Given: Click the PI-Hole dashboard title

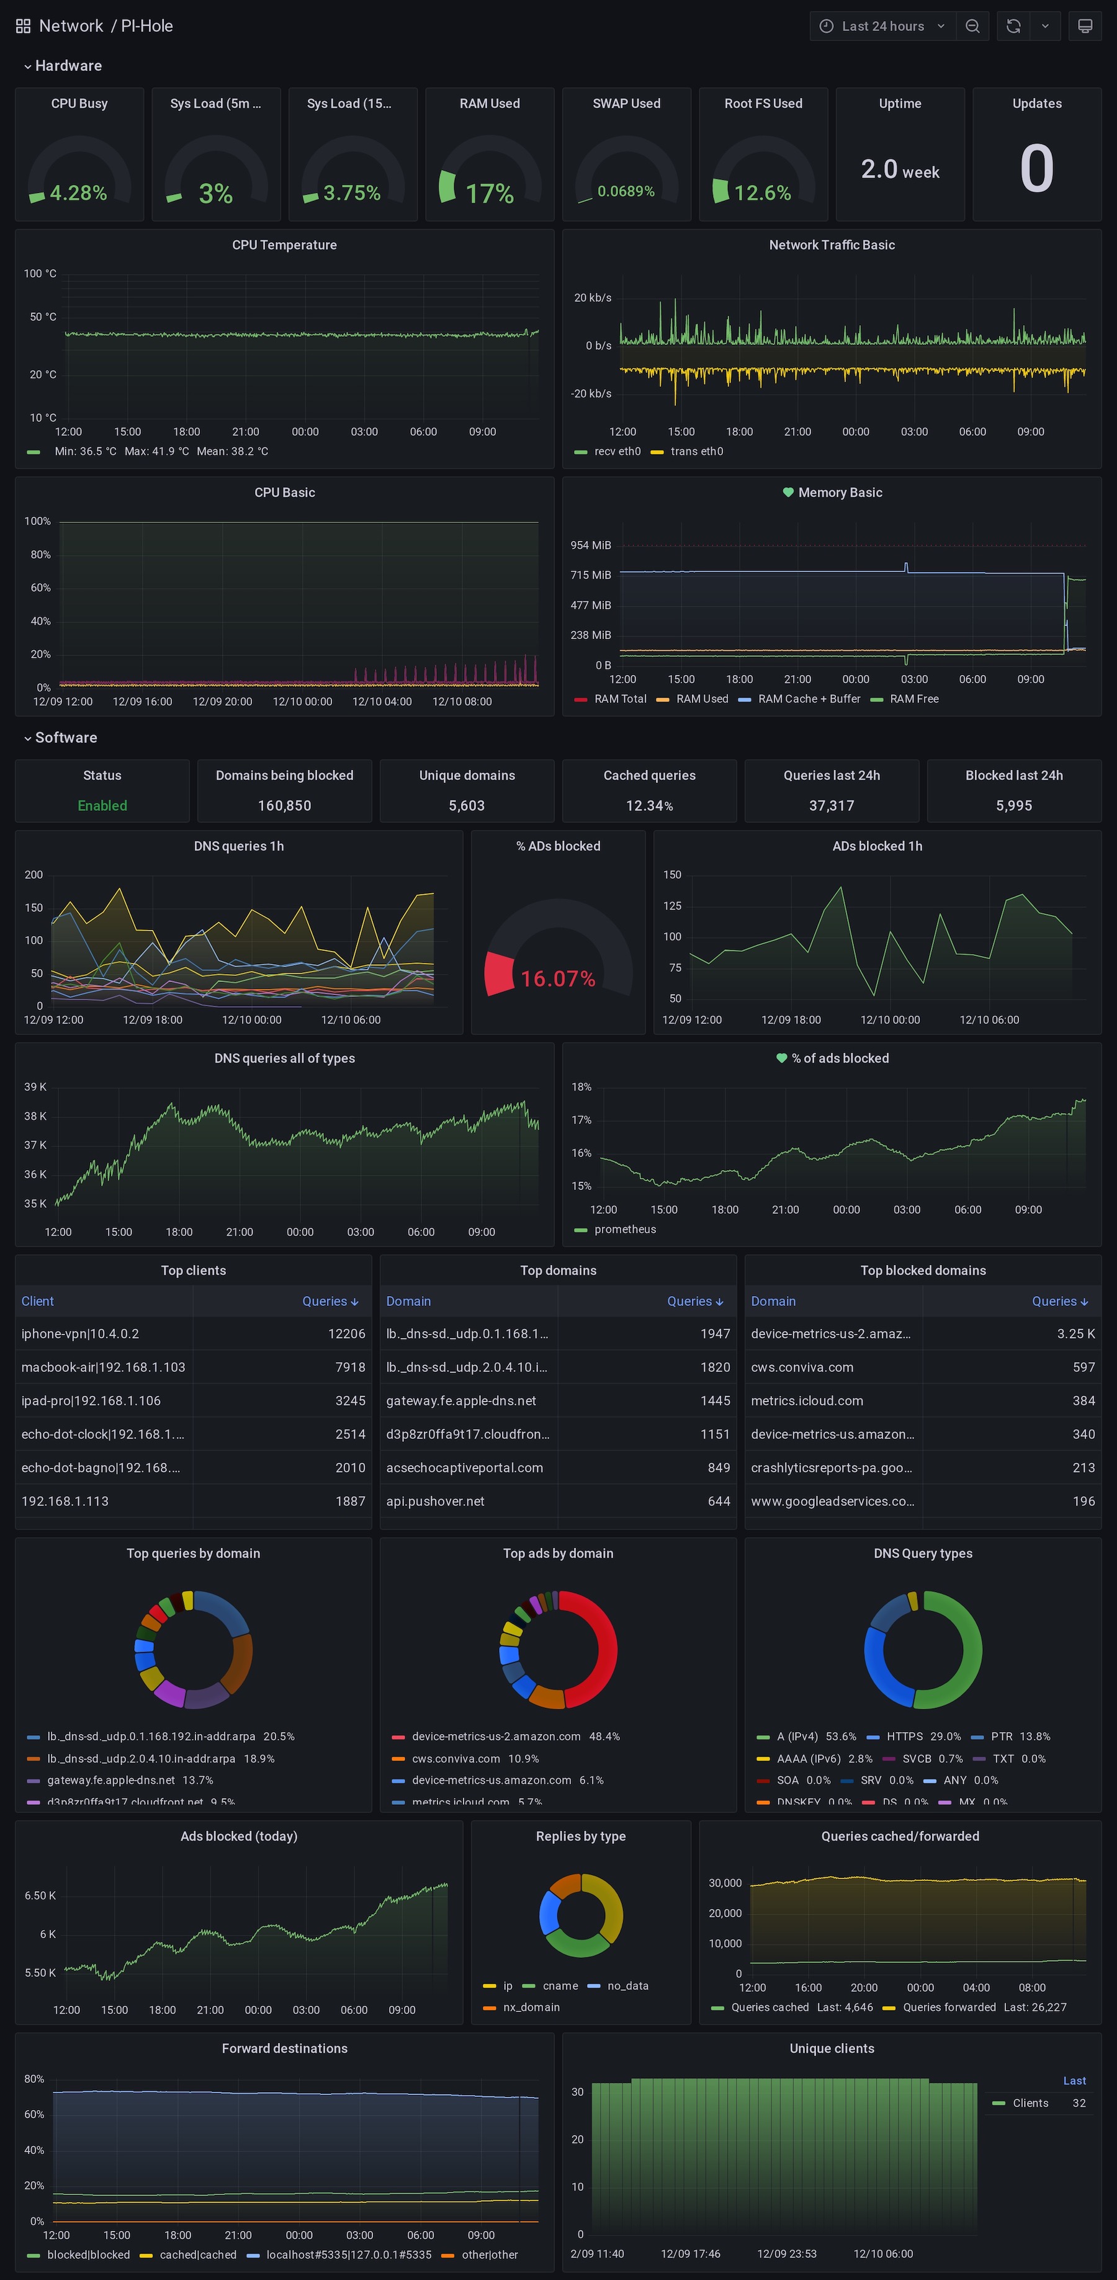Looking at the screenshot, I should coord(147,27).
